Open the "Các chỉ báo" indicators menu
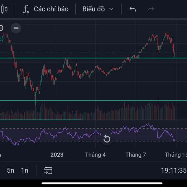The width and height of the screenshot is (187, 187). coord(51,9)
